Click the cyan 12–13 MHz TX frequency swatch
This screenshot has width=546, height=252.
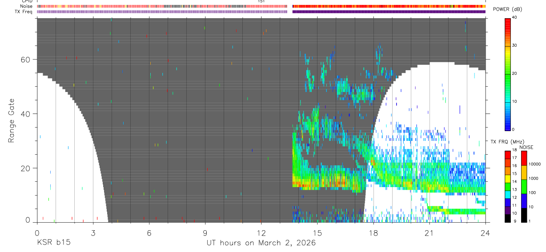(508, 195)
